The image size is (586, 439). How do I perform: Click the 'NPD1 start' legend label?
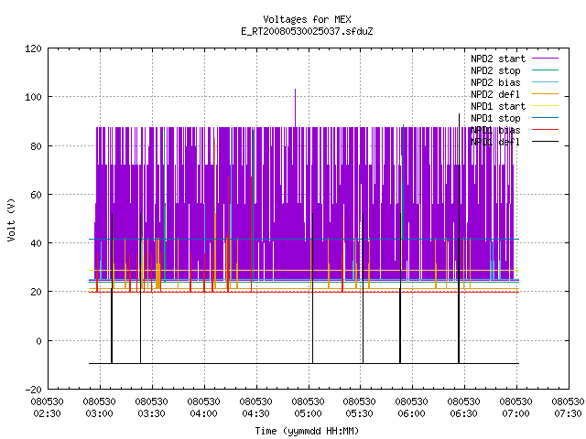coord(498,106)
